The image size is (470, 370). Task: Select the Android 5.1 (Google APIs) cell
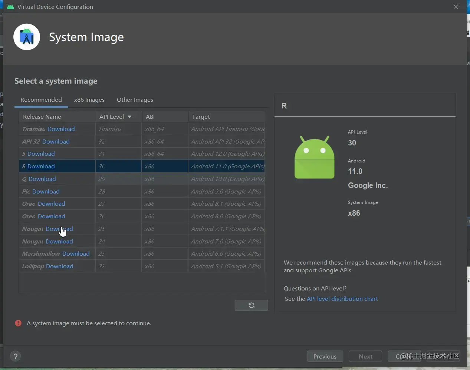pyautogui.click(x=227, y=266)
